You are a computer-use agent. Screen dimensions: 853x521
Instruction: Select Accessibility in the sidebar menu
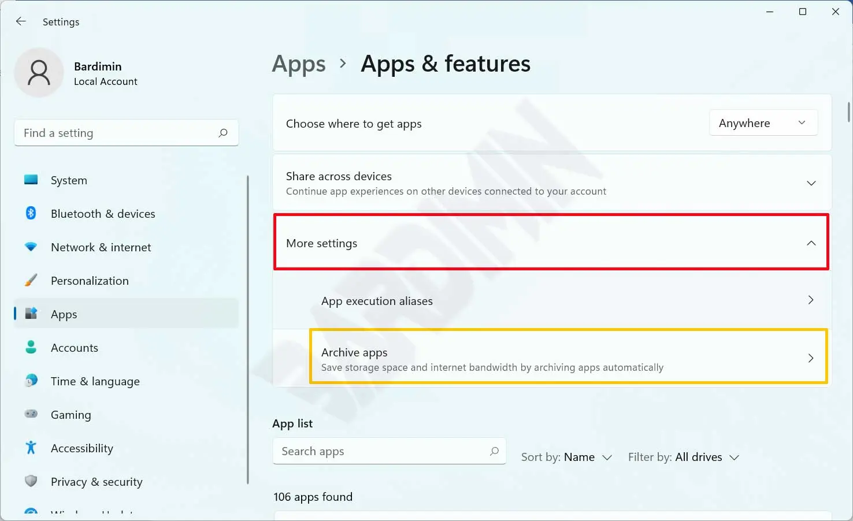(82, 448)
